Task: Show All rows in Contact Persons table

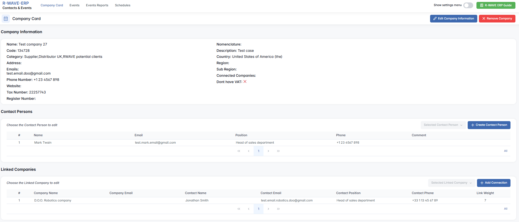Action: [x=506, y=151]
